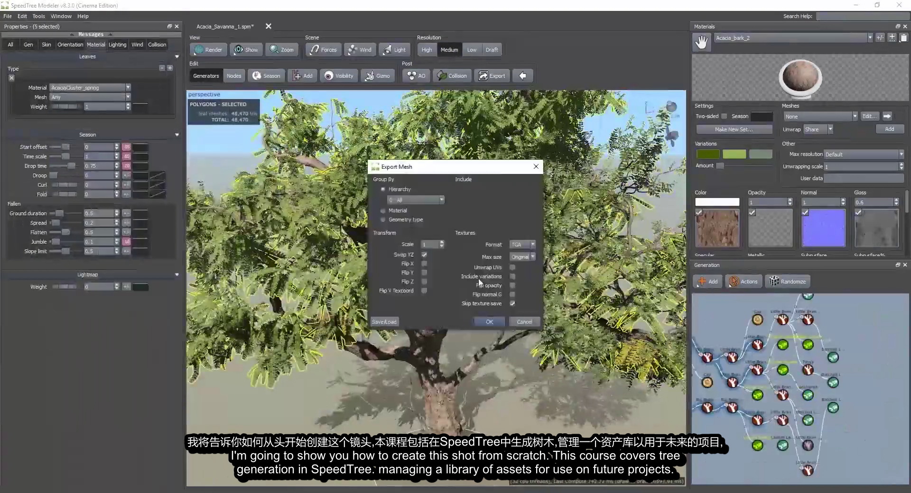The height and width of the screenshot is (493, 911).
Task: Open the texture Format dropdown
Action: click(522, 245)
